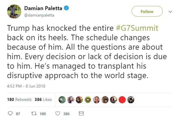Retweet this tweet using the retweet icon
Viewport: 179px width, 124px height.
click(33, 113)
